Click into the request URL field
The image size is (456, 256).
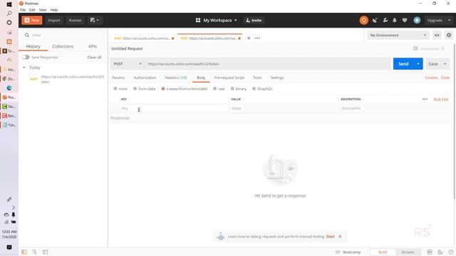[268, 64]
